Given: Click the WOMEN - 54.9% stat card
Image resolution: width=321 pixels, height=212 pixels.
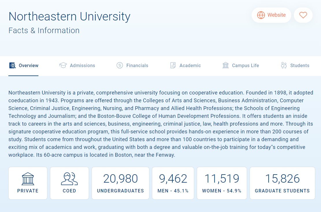Looking at the screenshot, I should tap(222, 183).
